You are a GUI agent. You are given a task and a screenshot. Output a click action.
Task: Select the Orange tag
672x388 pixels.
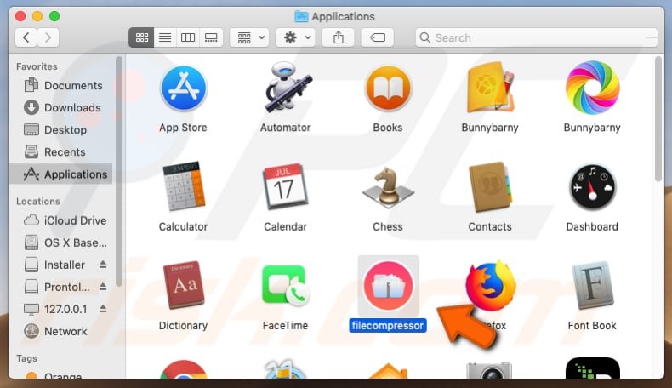(63, 375)
